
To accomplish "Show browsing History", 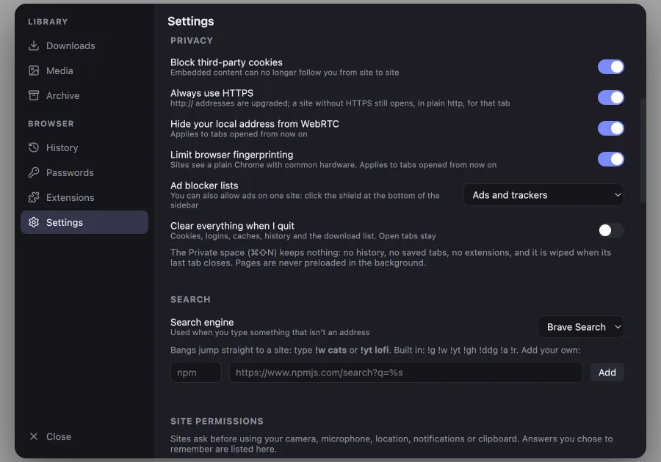I will click(84, 147).
